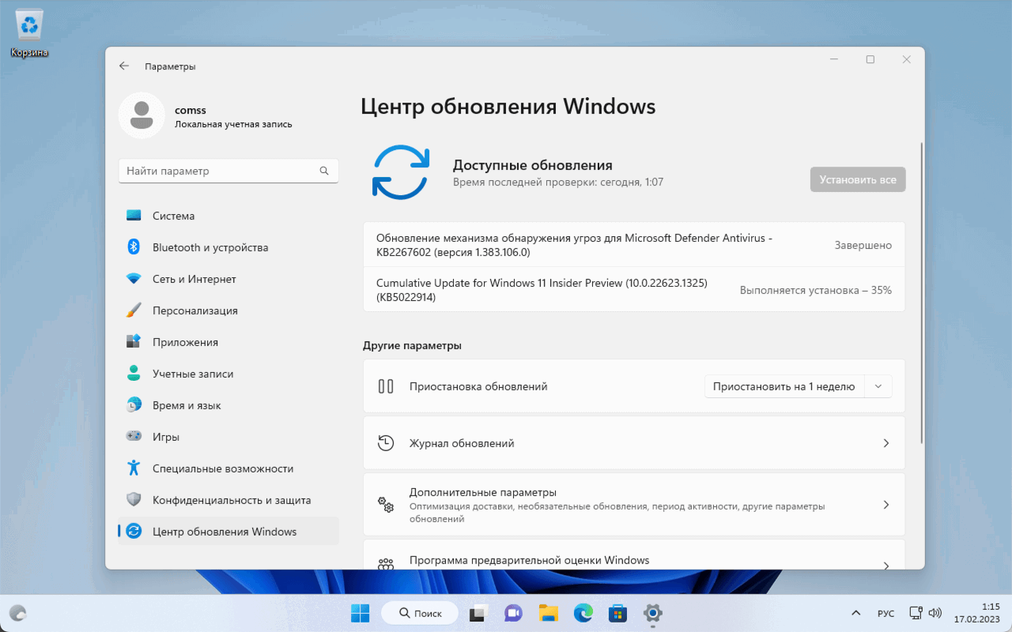This screenshot has height=632, width=1012.
Task: Launch the Chat app from the taskbar
Action: click(x=513, y=613)
